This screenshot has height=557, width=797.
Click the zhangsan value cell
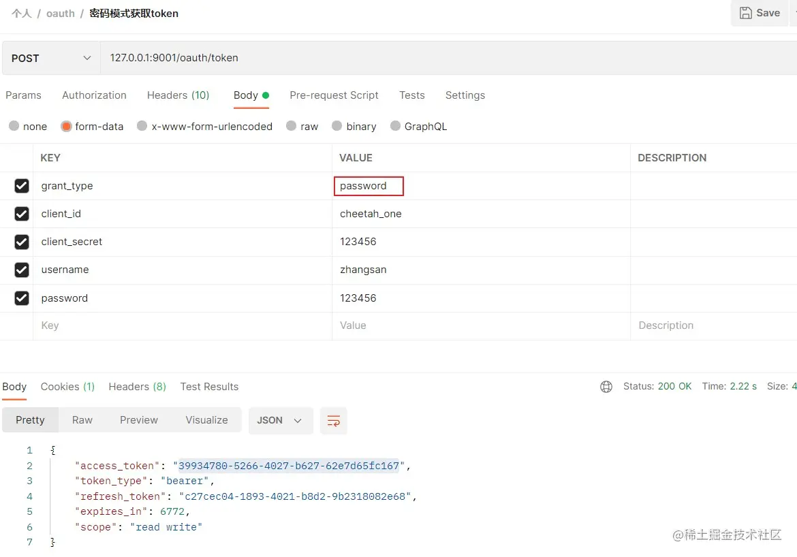tap(481, 270)
